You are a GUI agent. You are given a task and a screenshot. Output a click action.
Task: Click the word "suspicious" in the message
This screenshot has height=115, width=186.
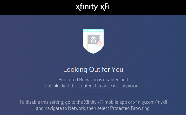click(130, 86)
